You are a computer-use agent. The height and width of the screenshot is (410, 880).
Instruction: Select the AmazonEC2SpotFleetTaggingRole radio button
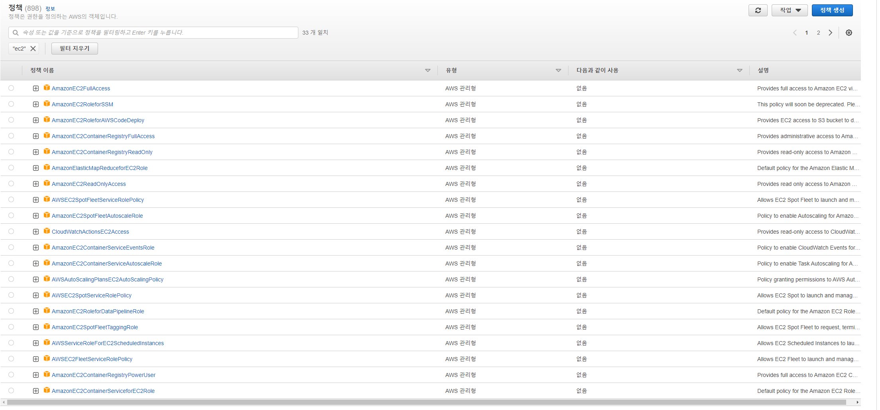pyautogui.click(x=11, y=327)
